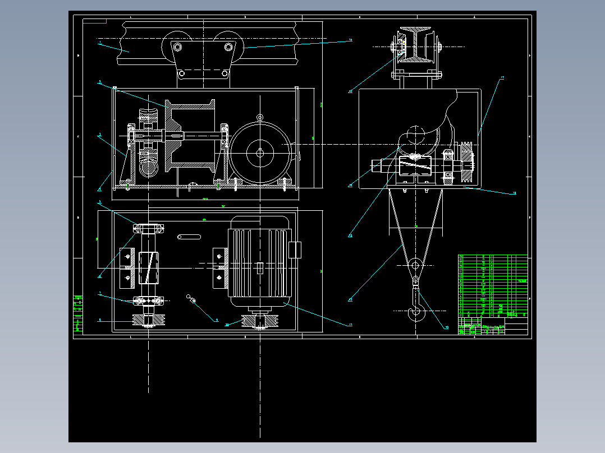This screenshot has height=453, width=605.
Task: Click the trolley bracket plate with four bolts
Action: (x=203, y=59)
